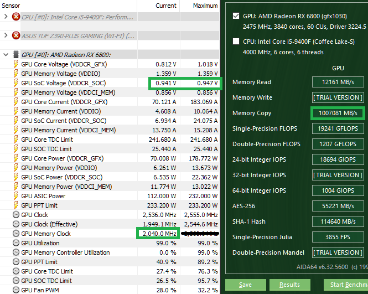Click the Save button in AIDA64 benchmark
The image size is (368, 294).
(x=246, y=285)
